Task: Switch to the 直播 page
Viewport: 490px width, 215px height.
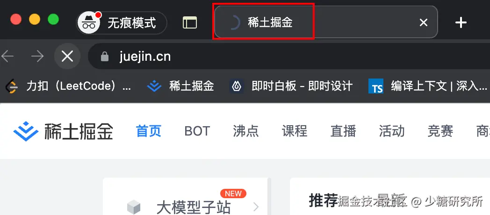Action: pyautogui.click(x=343, y=131)
